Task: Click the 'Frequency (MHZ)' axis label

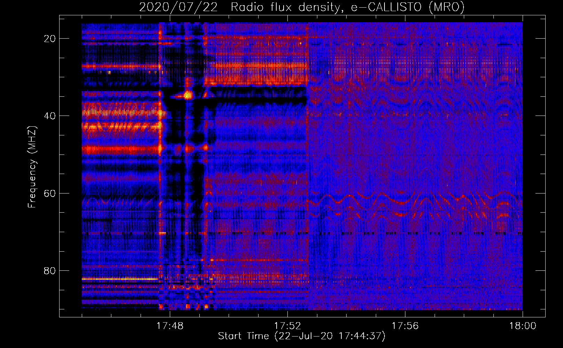Action: [32, 167]
